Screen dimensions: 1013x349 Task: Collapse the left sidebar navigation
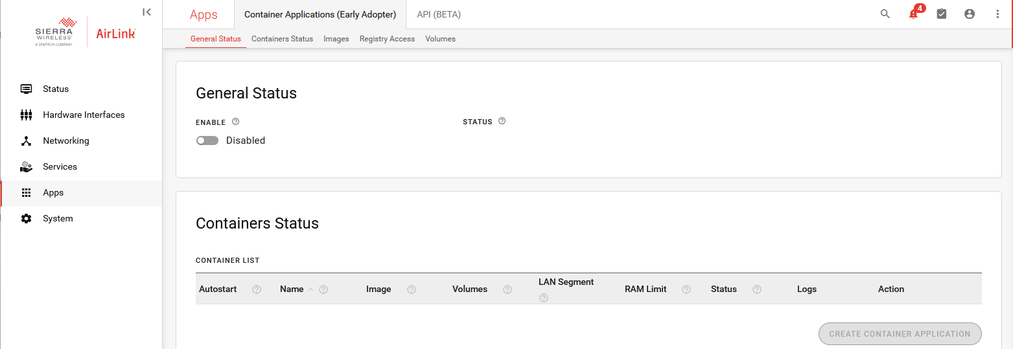(147, 12)
